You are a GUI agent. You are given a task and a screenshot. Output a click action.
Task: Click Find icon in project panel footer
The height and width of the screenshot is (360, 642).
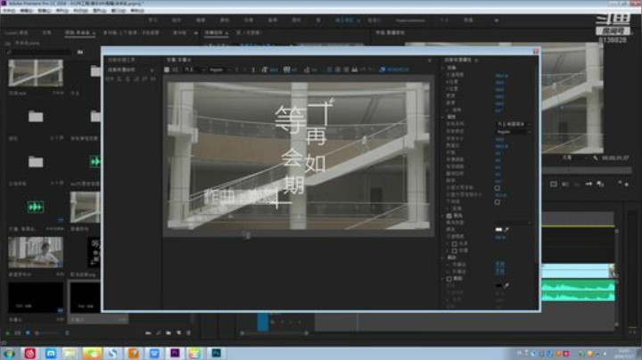(159, 333)
